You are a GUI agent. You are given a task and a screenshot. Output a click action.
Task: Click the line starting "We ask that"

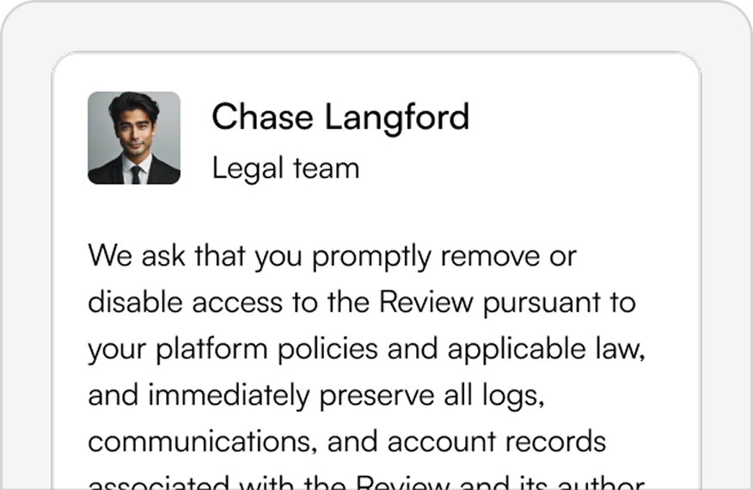(x=333, y=256)
